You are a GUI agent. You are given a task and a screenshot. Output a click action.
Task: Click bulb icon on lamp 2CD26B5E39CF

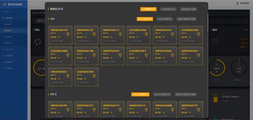[146, 55]
